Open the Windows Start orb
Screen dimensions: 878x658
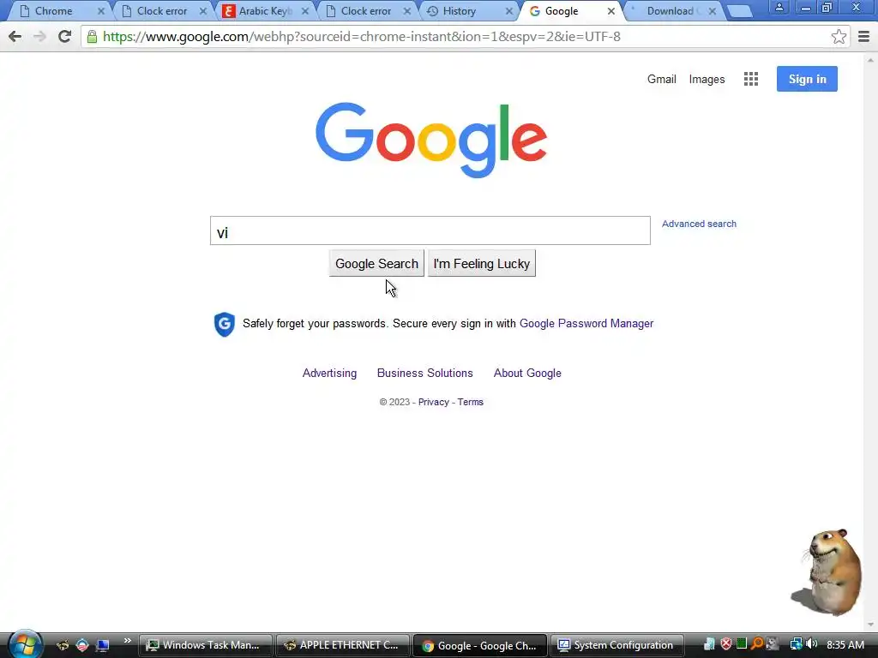tap(24, 644)
